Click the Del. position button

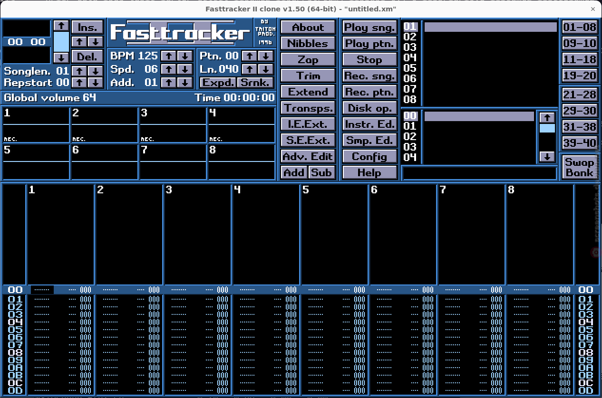(x=87, y=56)
